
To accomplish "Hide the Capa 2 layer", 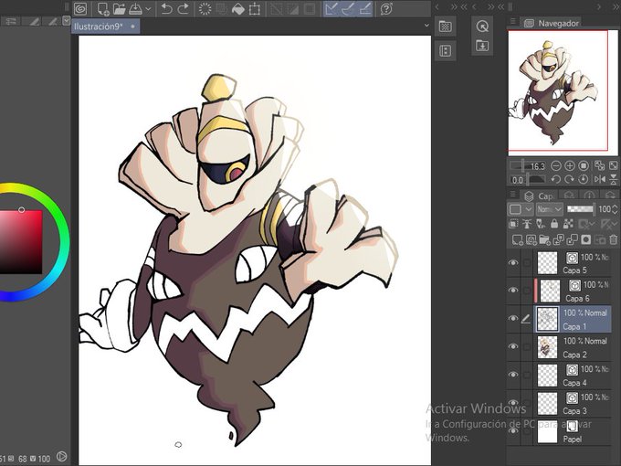I will [513, 346].
